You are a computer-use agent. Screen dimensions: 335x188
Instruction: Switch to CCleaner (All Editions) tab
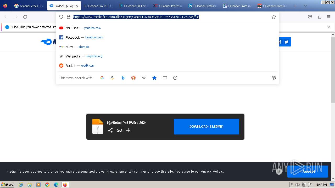(133, 6)
